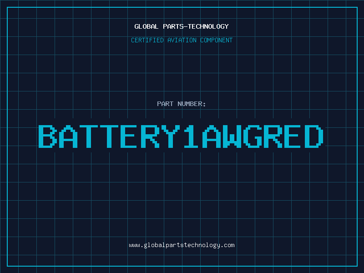Click the word GLOBAL in the header

click(x=146, y=26)
